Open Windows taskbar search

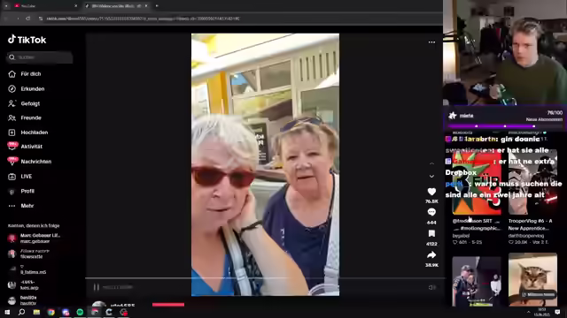point(21,312)
